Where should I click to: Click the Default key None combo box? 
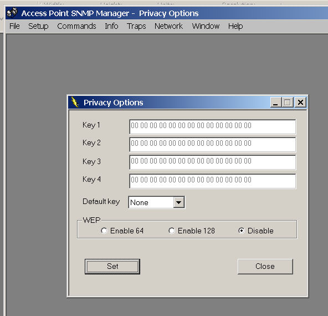[156, 202]
